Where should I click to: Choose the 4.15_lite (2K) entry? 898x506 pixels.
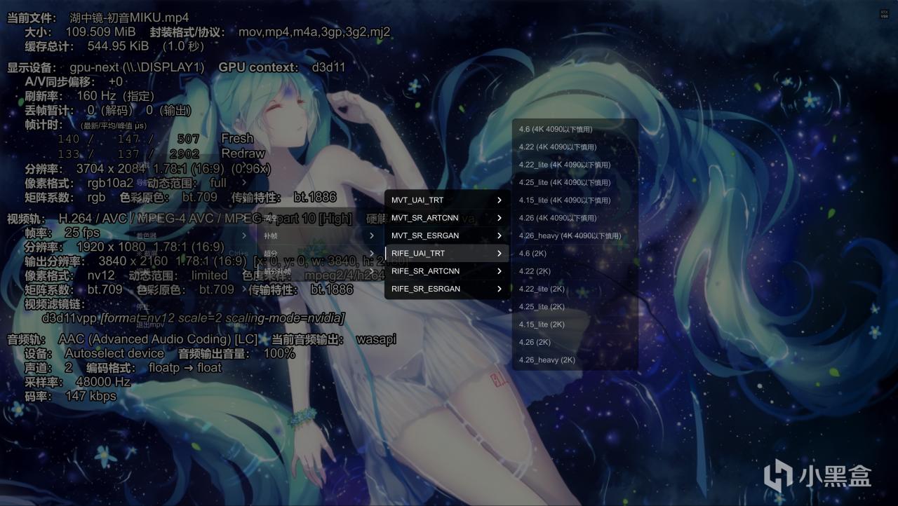tap(575, 324)
